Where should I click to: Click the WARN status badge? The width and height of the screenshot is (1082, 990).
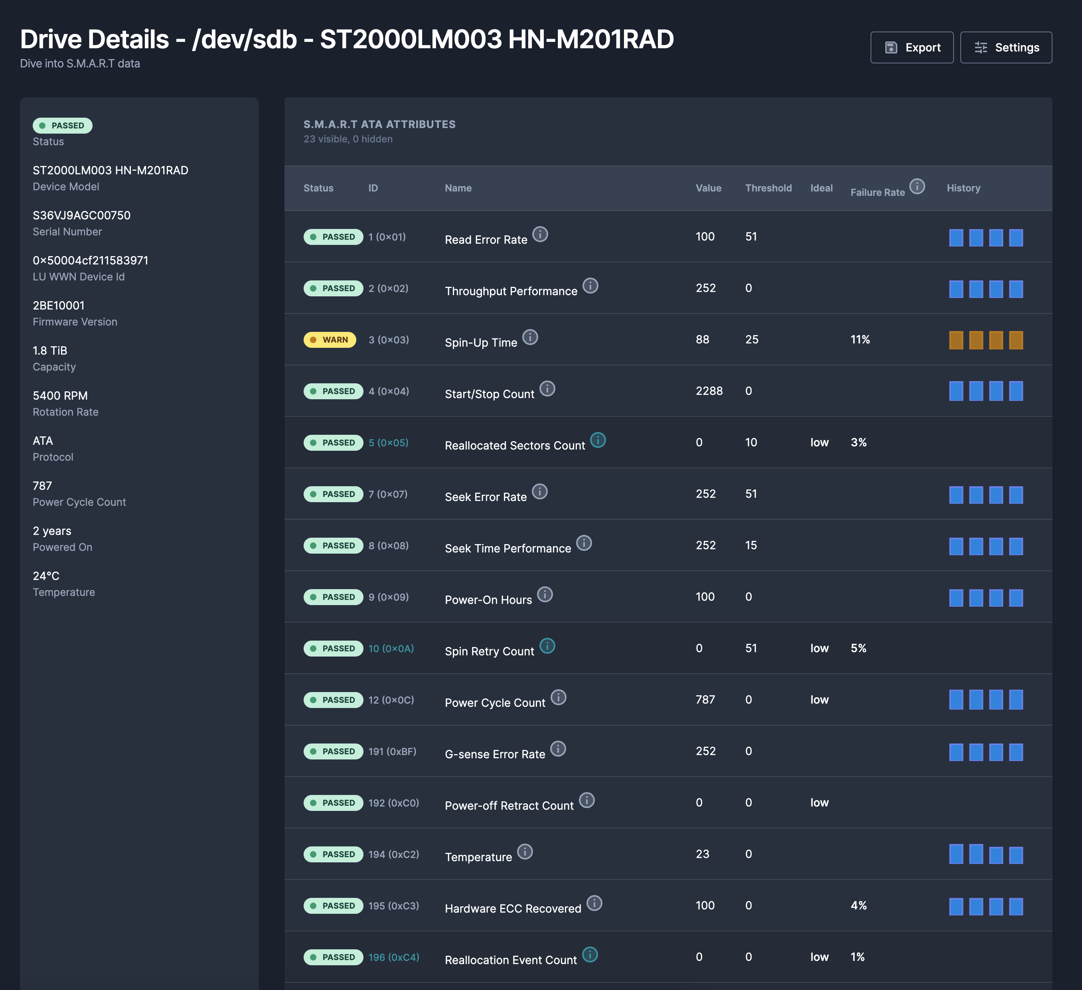[330, 340]
